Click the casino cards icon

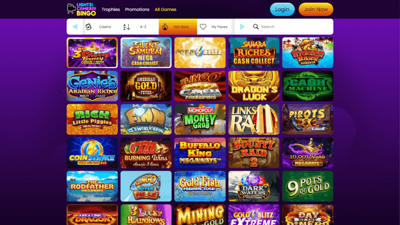tap(88, 27)
